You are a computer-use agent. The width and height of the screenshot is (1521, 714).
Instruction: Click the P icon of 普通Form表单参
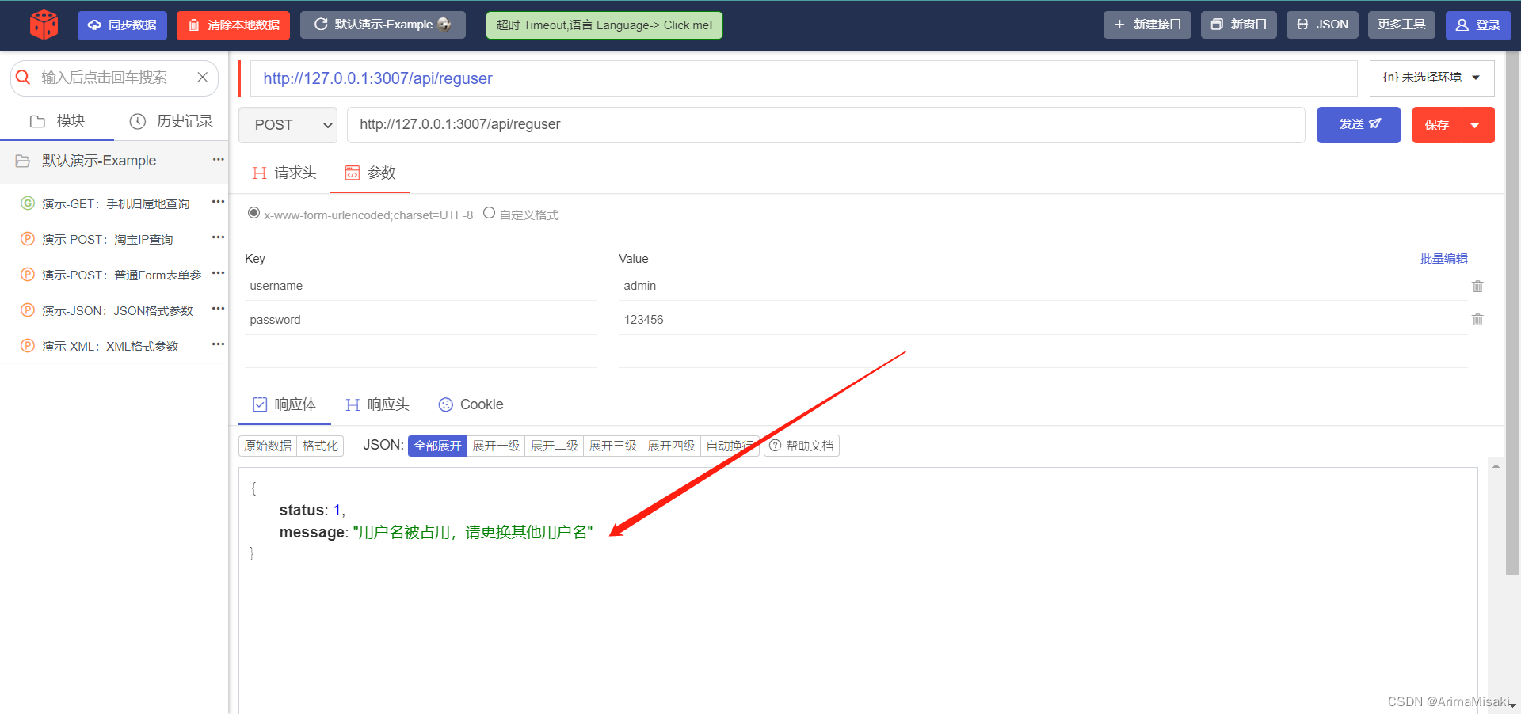click(x=28, y=275)
